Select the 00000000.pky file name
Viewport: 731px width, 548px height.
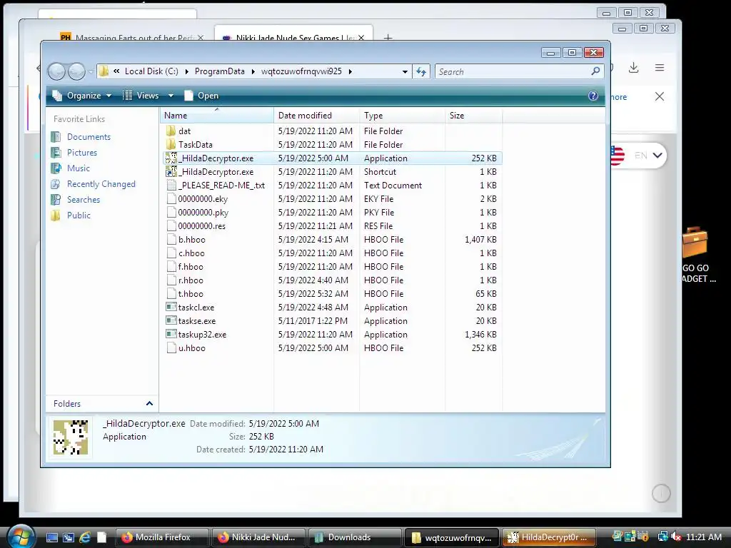tap(203, 213)
